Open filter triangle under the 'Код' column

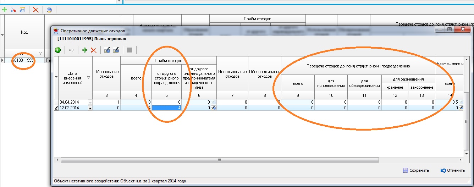40,53
